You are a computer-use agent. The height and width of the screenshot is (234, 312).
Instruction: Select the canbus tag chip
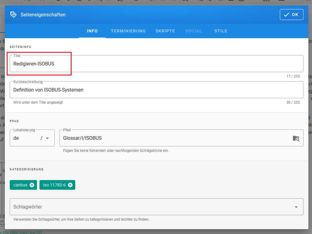point(20,185)
